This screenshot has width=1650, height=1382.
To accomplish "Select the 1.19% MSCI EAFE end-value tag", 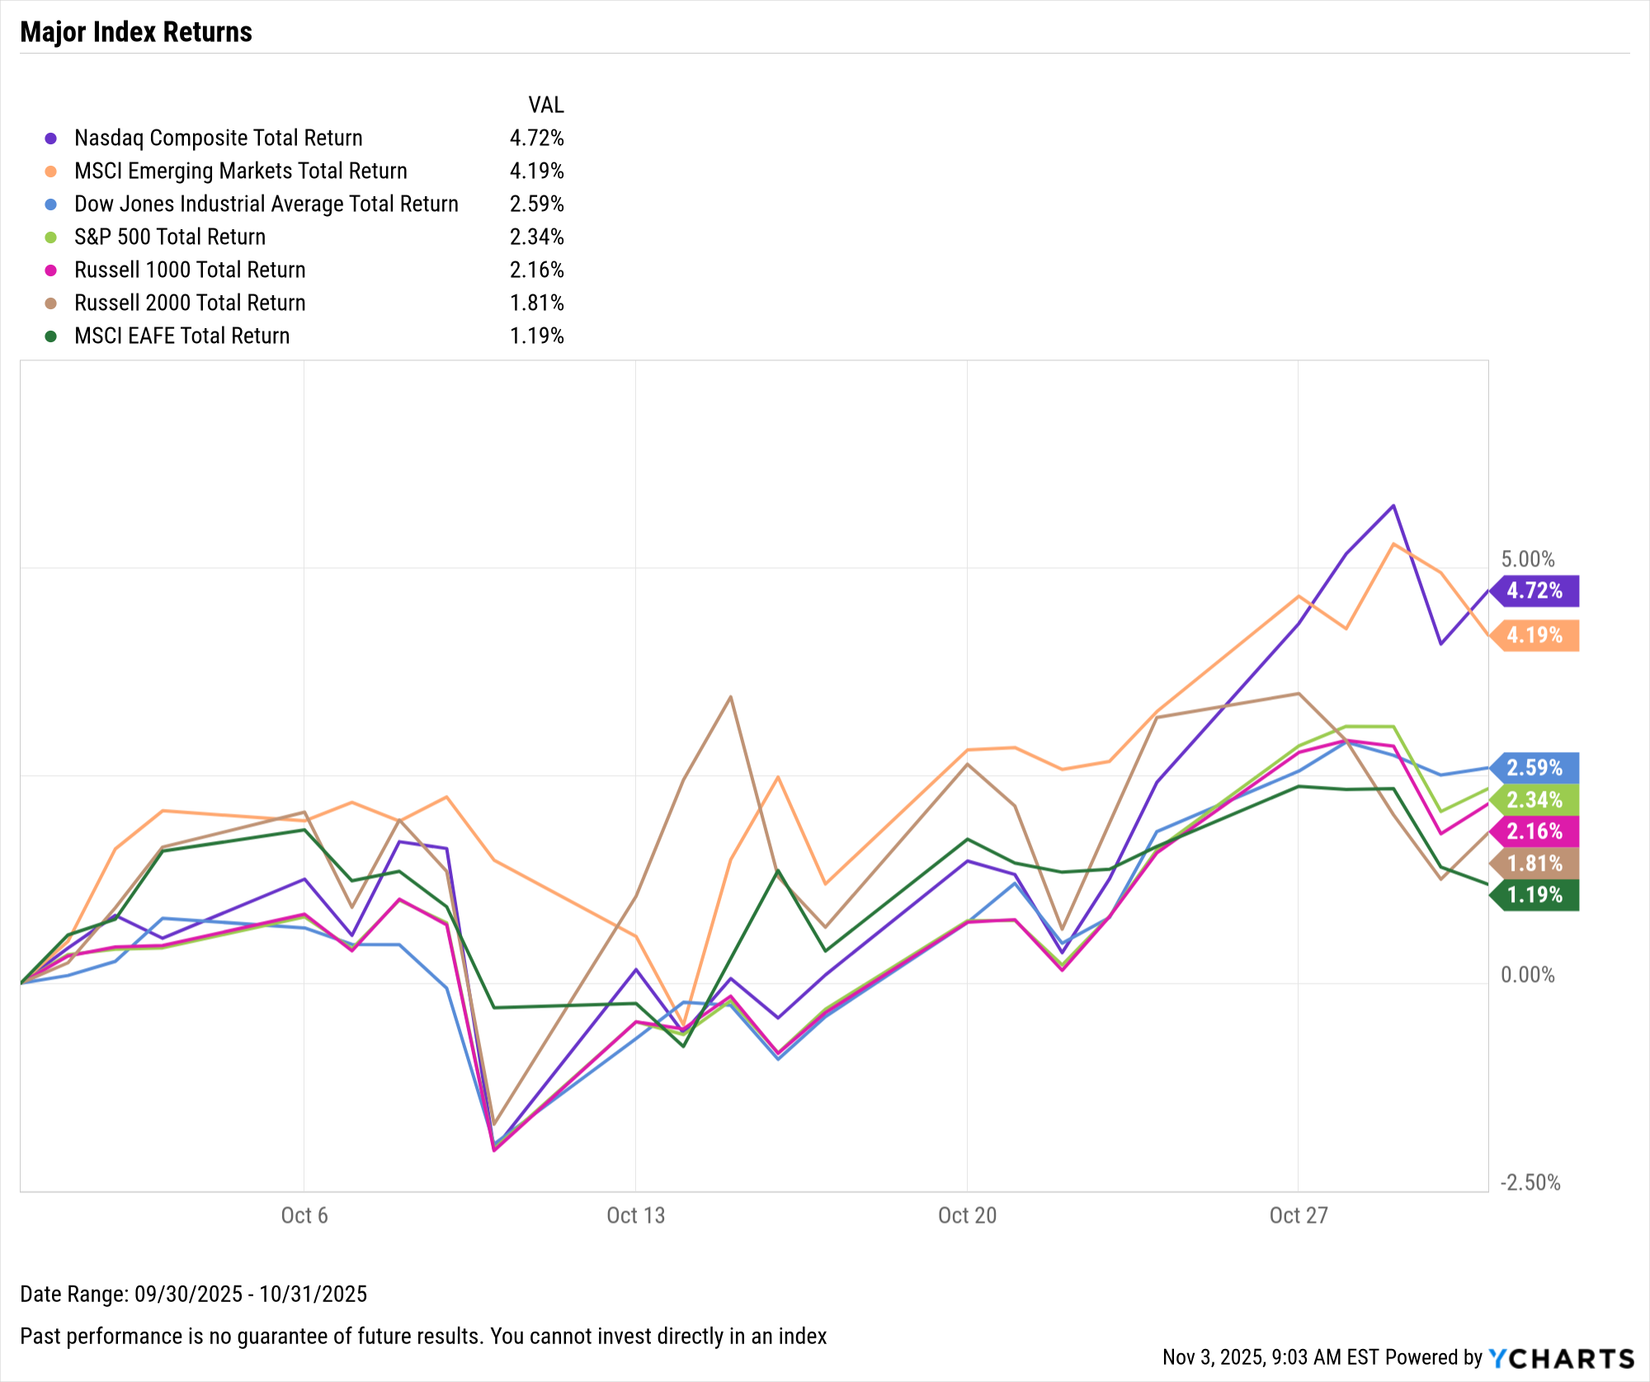I will [1534, 895].
